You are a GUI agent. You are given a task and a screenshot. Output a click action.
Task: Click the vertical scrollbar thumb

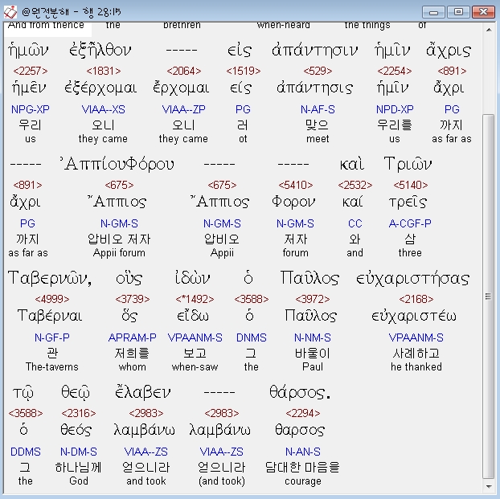coord(488,297)
